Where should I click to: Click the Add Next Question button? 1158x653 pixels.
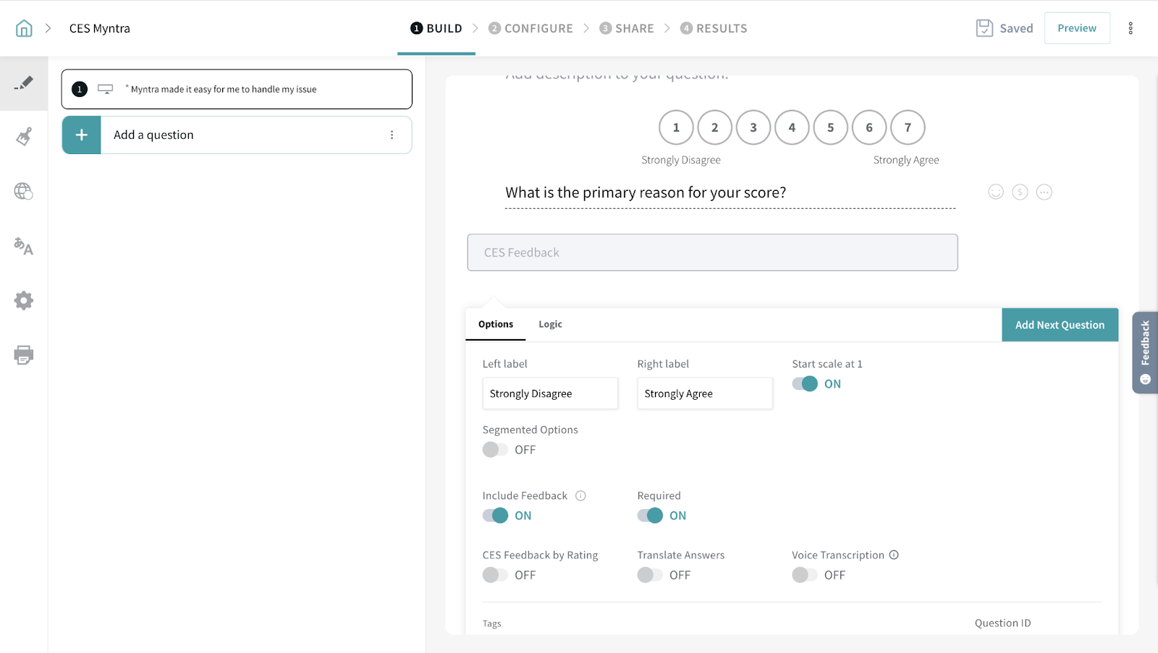[x=1060, y=325]
